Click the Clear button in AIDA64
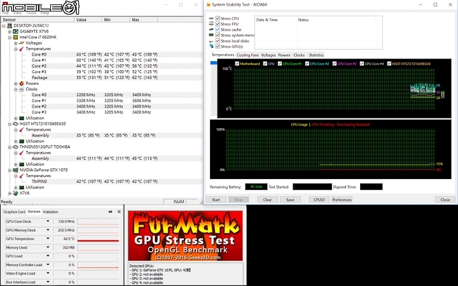The width and height of the screenshot is (458, 286). (267, 200)
